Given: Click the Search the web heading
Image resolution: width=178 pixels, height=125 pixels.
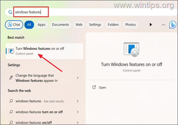Looking at the screenshot, I should [x=19, y=91].
